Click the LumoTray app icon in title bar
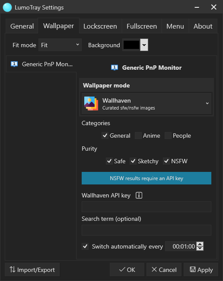Screen dimensions: 223x281 tap(7, 7)
